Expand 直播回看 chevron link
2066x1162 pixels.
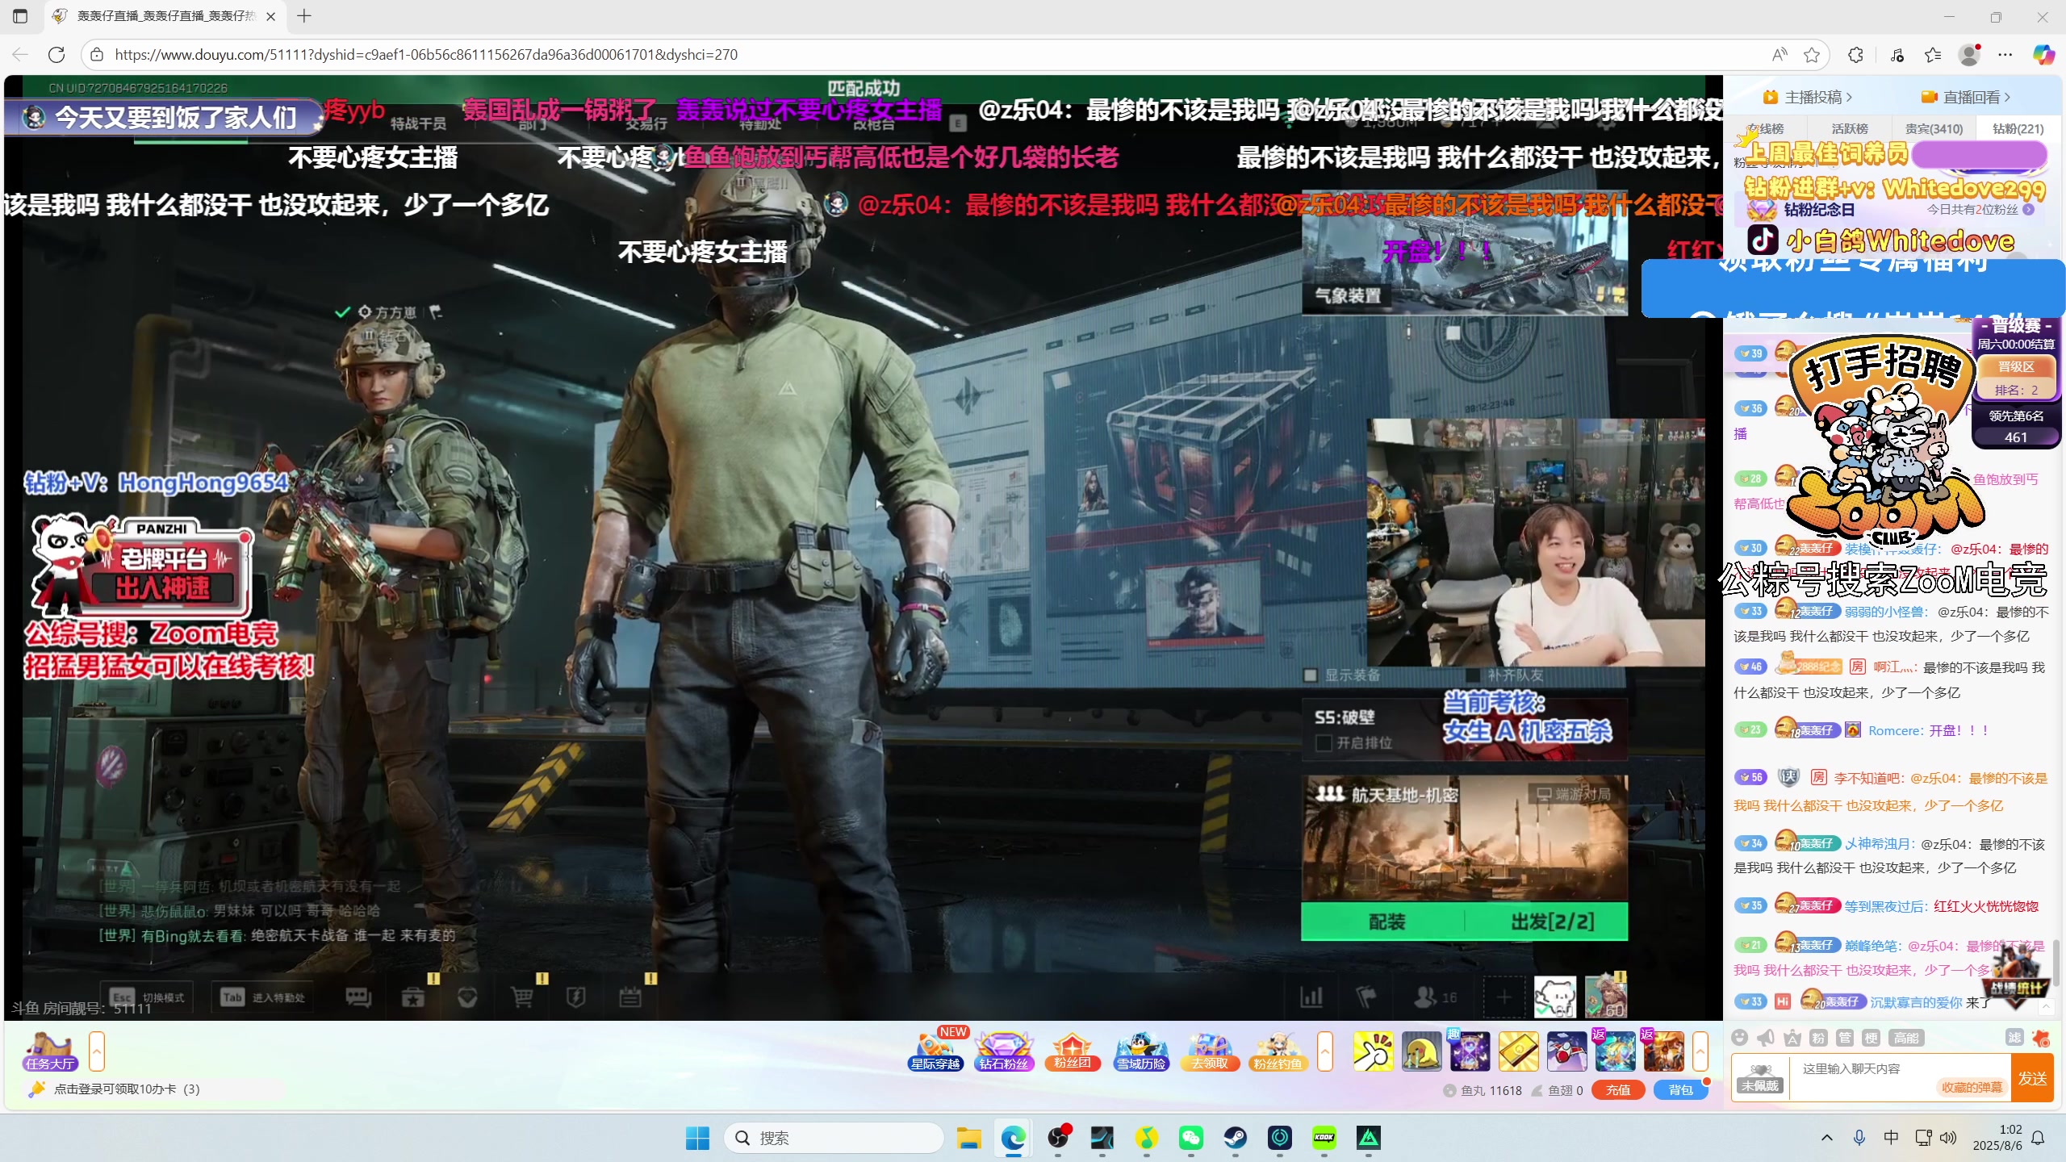point(1965,97)
